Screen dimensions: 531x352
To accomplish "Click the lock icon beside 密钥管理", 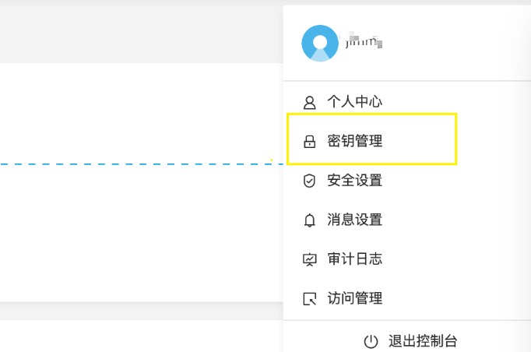I will pyautogui.click(x=309, y=142).
